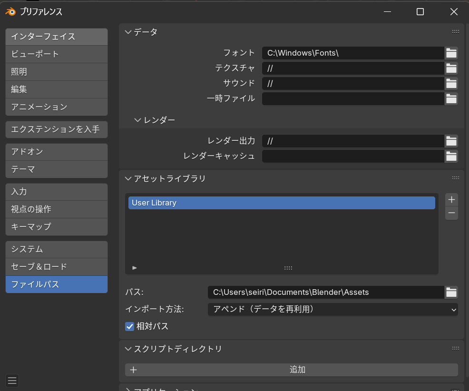Image resolution: width=469 pixels, height=391 pixels.
Task: Maximize the プリファレンス window
Action: pyautogui.click(x=420, y=12)
